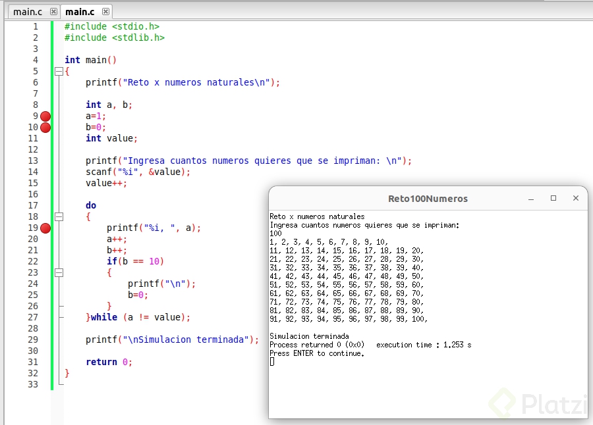The image size is (593, 425).
Task: Select the second main.c tab
Action: click(79, 11)
